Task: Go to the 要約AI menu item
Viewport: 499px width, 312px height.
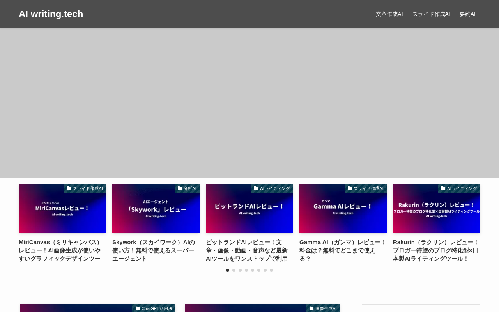Action: [x=467, y=14]
